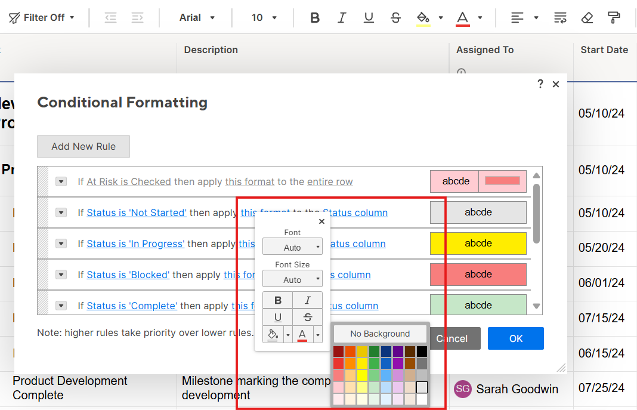Click the Clear Formatting eraser icon
This screenshot has width=637, height=410.
587,18
